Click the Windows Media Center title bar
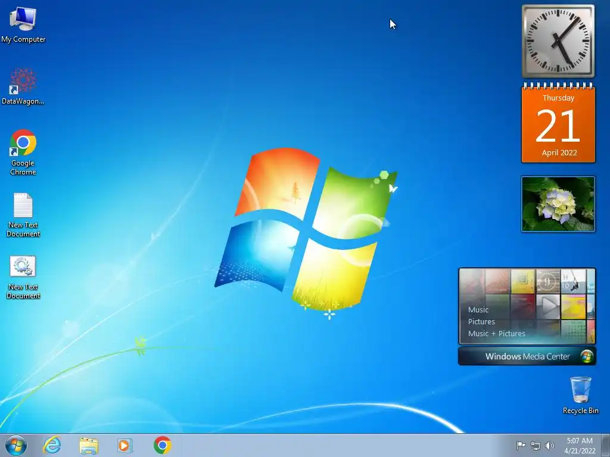The image size is (610, 457). point(527,356)
